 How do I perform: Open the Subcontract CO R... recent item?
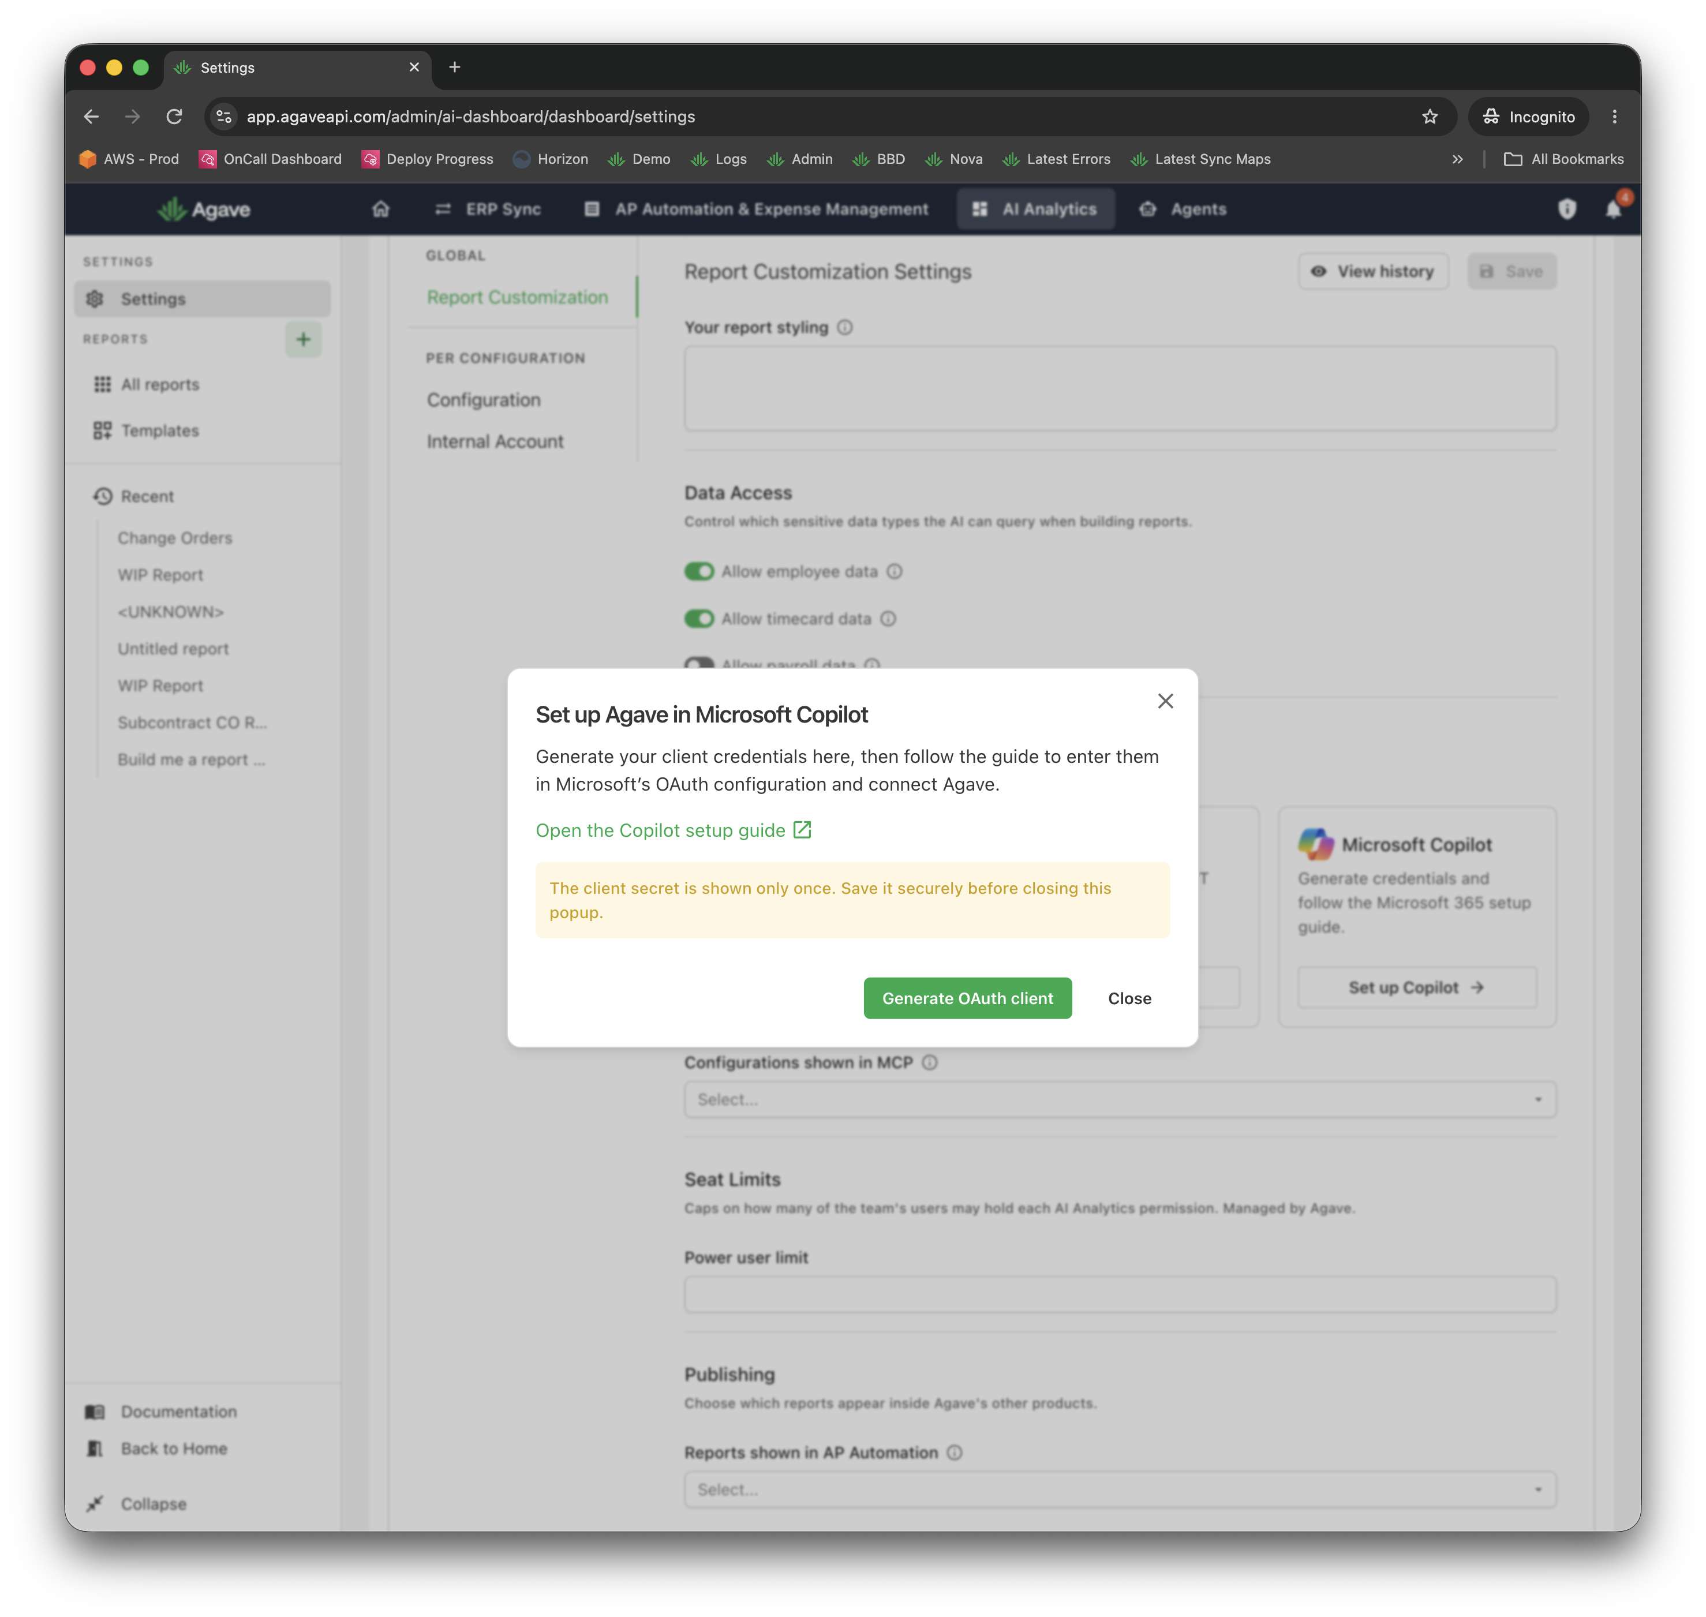click(192, 723)
